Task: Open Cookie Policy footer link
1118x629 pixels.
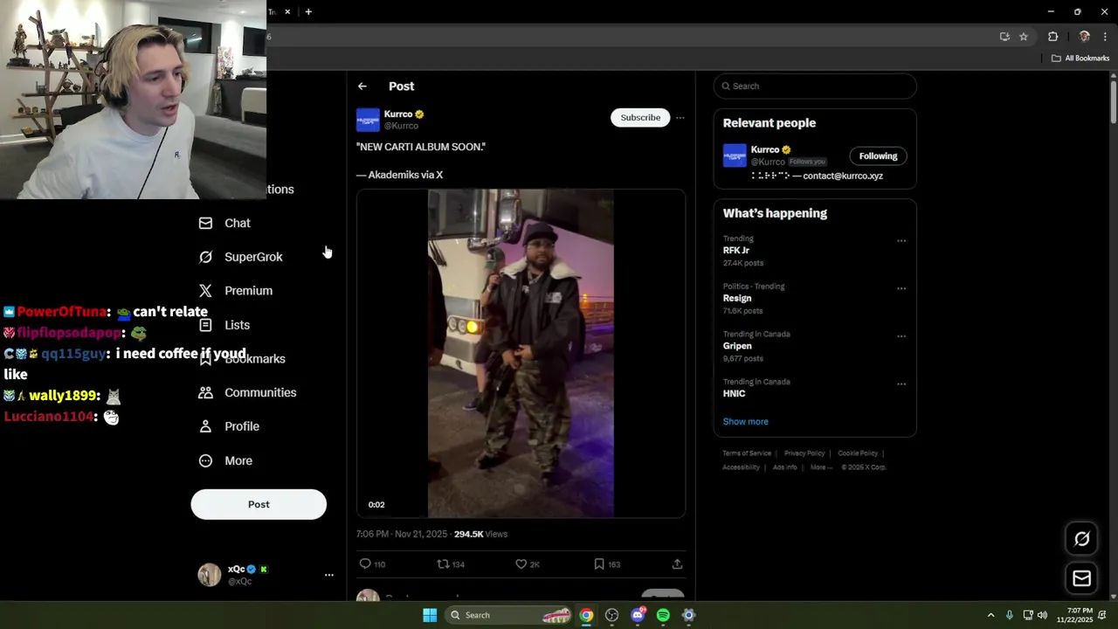Action: click(858, 453)
